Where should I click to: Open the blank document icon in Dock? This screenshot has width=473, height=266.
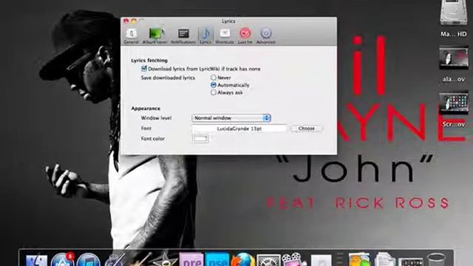tap(321, 261)
